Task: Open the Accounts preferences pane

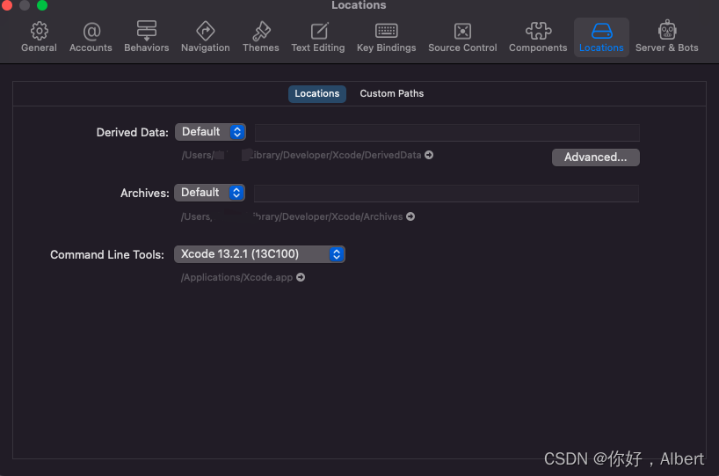Action: coord(91,37)
